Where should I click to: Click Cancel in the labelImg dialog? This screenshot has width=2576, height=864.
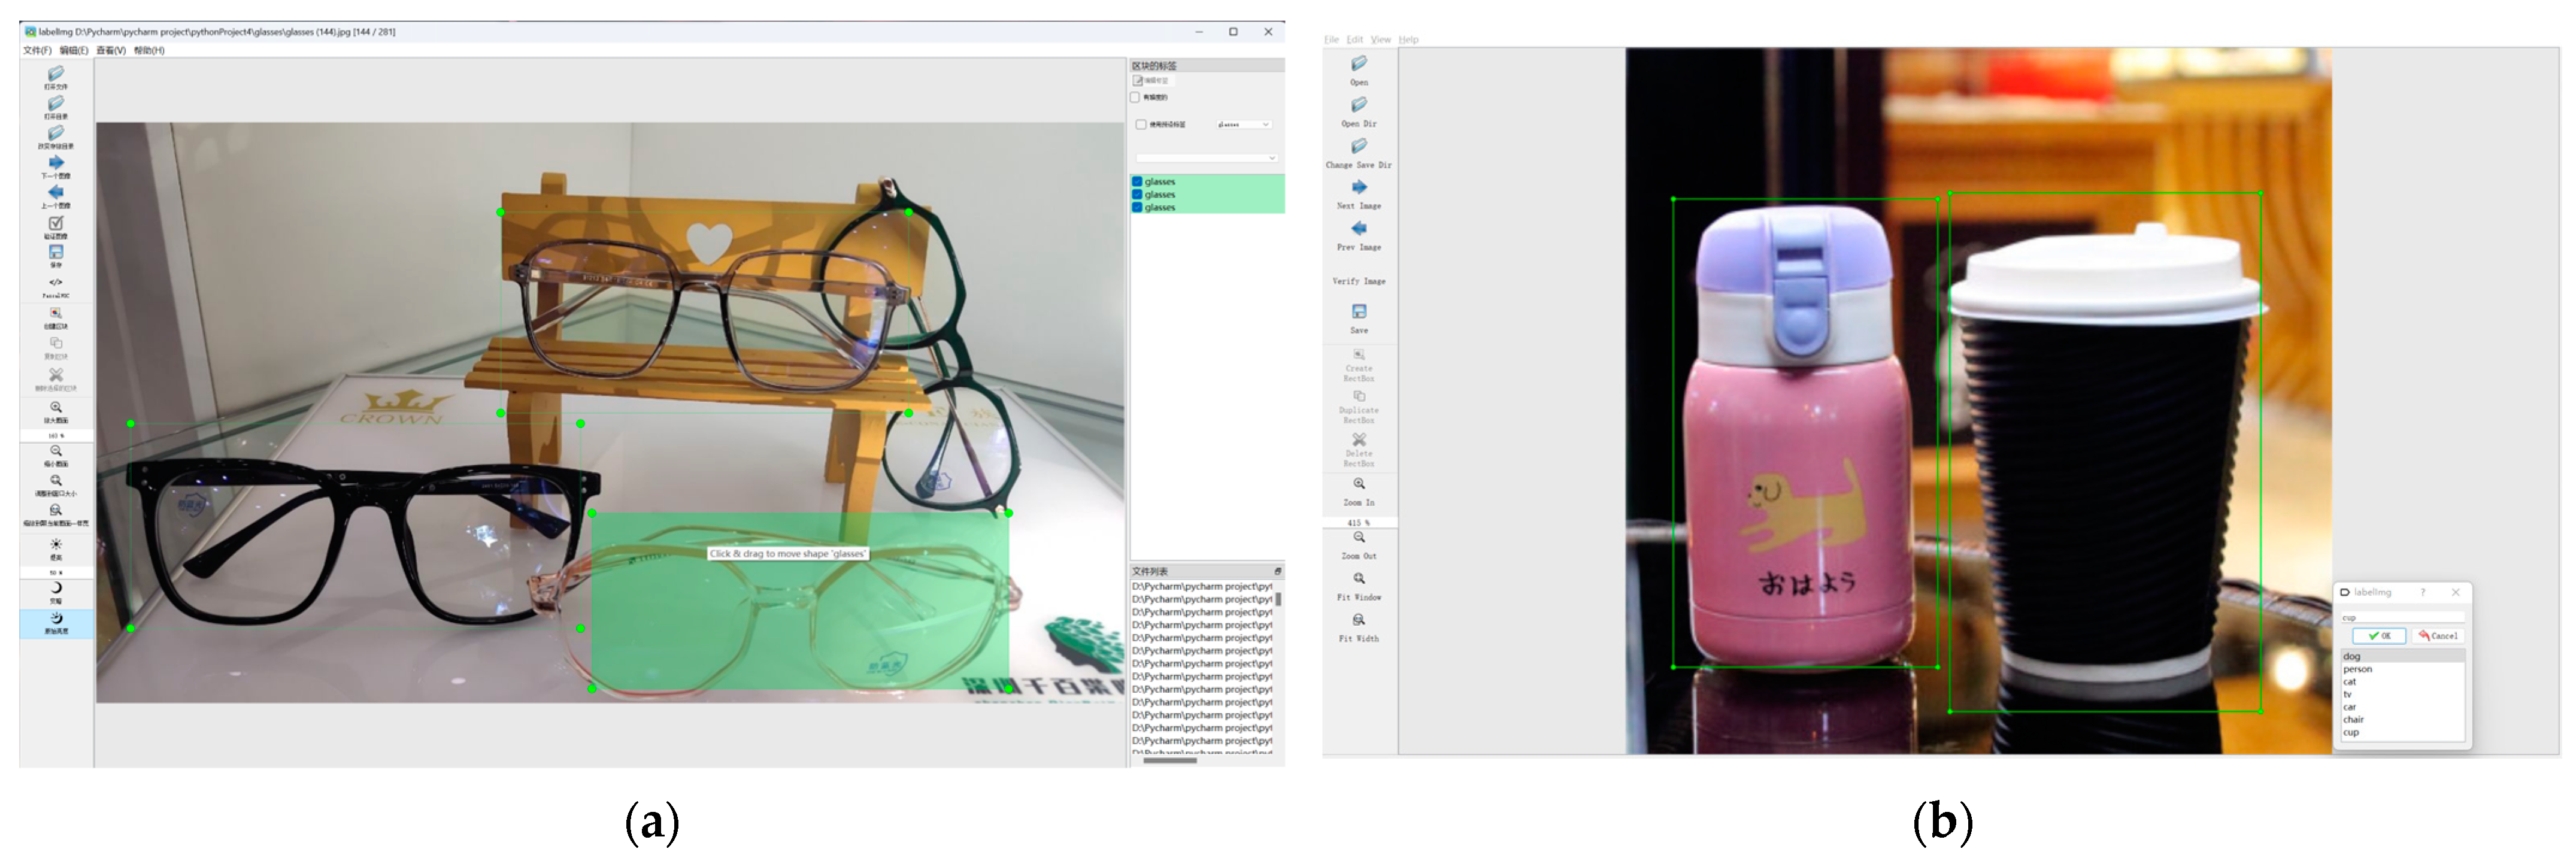coord(2437,636)
